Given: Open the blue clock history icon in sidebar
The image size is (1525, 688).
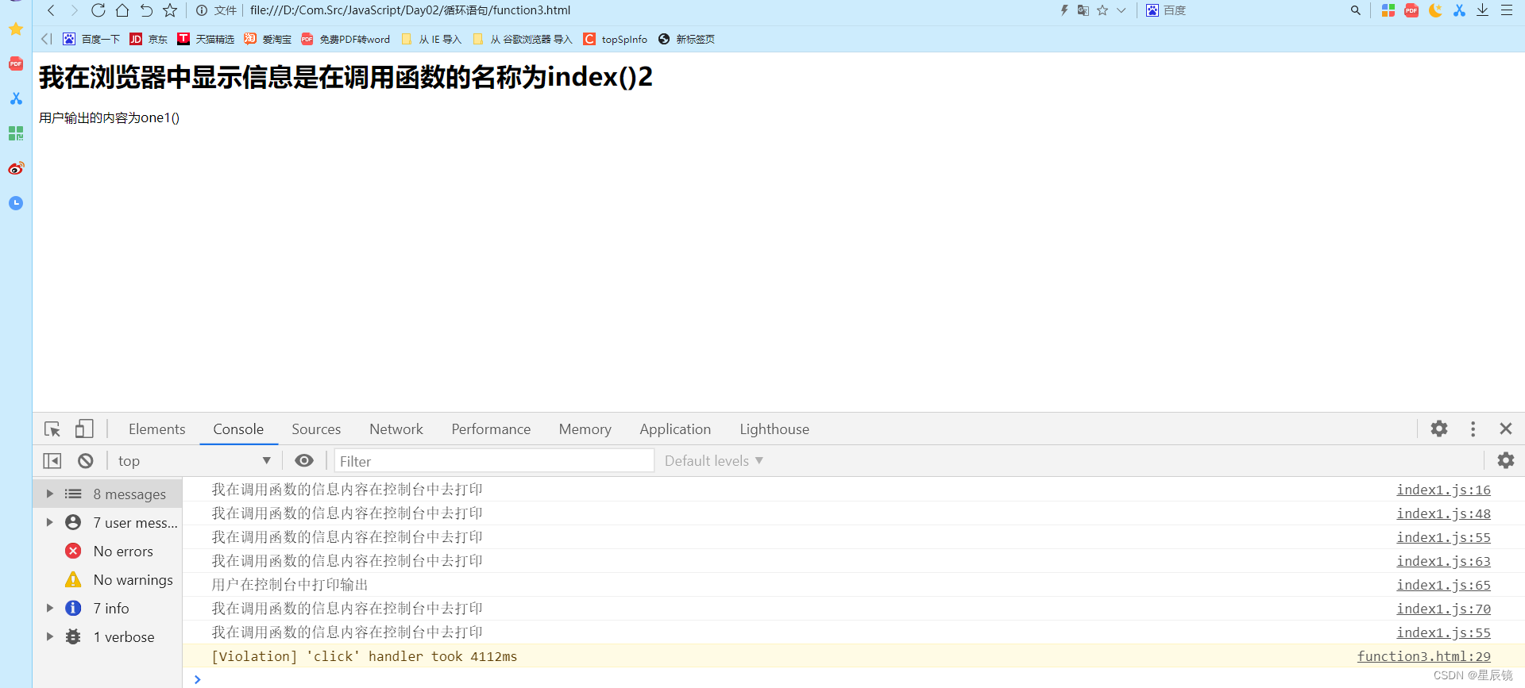Looking at the screenshot, I should tap(16, 203).
